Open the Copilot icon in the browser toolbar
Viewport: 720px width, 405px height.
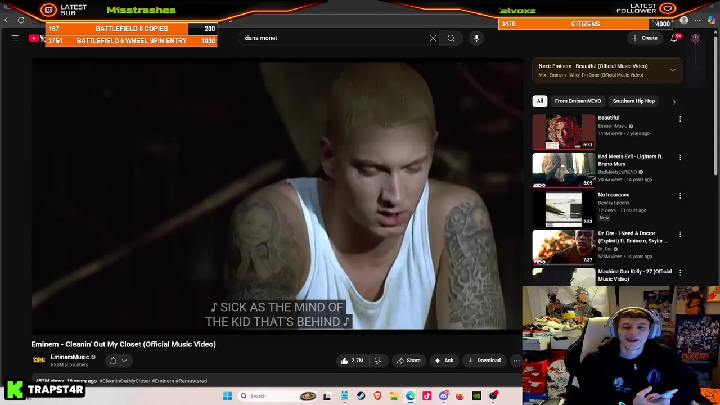[x=712, y=20]
